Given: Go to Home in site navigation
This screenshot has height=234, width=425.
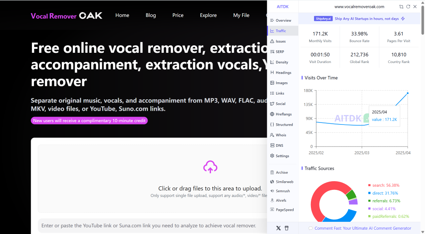Looking at the screenshot, I should (x=122, y=15).
